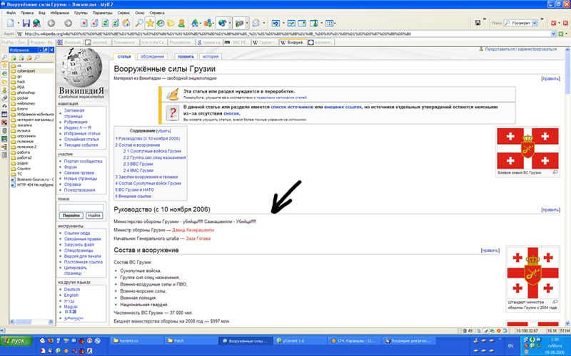Screen dimensions: 571x356
Task: Click the mail envelope toolbar icon
Action: [x=256, y=23]
